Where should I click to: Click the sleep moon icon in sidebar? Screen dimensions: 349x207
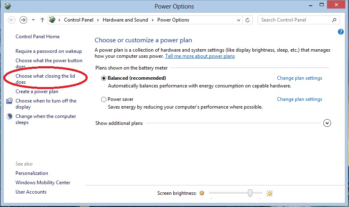coord(9,116)
